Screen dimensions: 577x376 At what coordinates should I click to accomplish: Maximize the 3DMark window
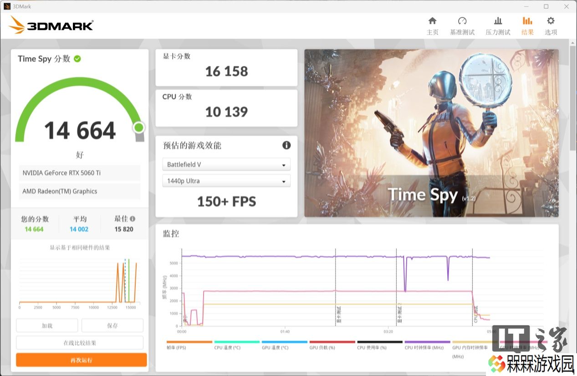546,6
